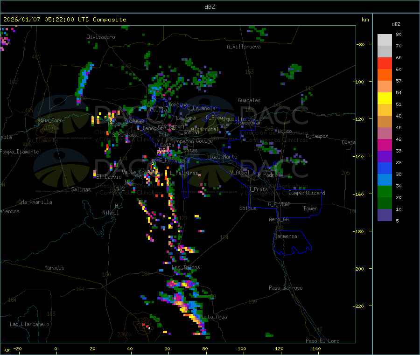The width and height of the screenshot is (420, 355).
Task: Click the Los_Toldos place label
Action: click(x=186, y=267)
